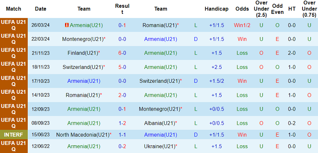Viewport: 318px width, 153px height.
Task: Click the HT column header
Action: pos(291,9)
